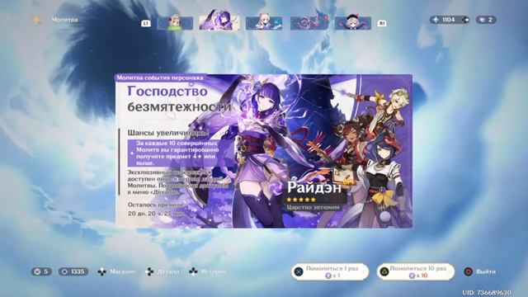
Task: Click the Шансы увеличились heading
Action: (167, 133)
